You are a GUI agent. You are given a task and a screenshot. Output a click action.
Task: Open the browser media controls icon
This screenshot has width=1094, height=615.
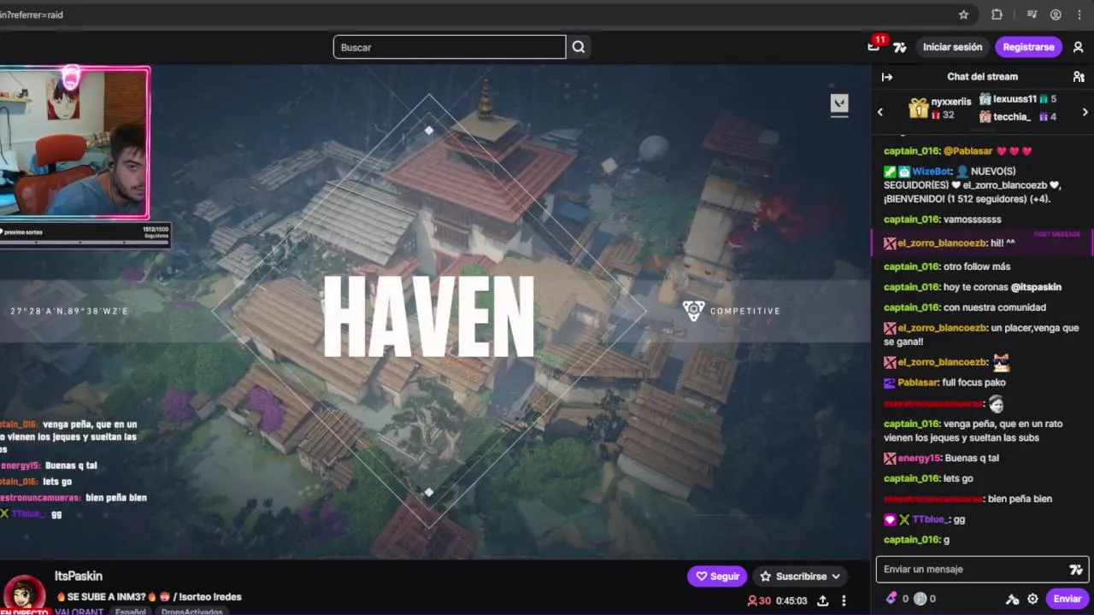point(1032,15)
